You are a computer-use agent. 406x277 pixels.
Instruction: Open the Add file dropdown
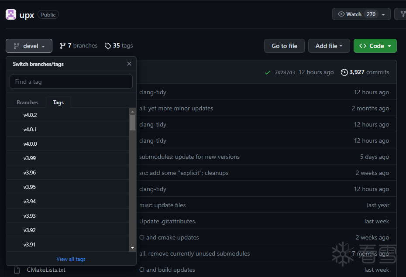click(x=329, y=46)
